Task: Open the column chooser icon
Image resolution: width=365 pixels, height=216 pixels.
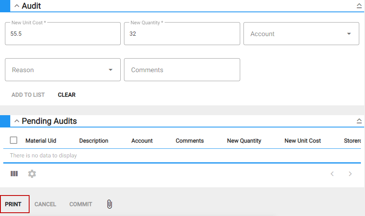Action: pos(14,174)
